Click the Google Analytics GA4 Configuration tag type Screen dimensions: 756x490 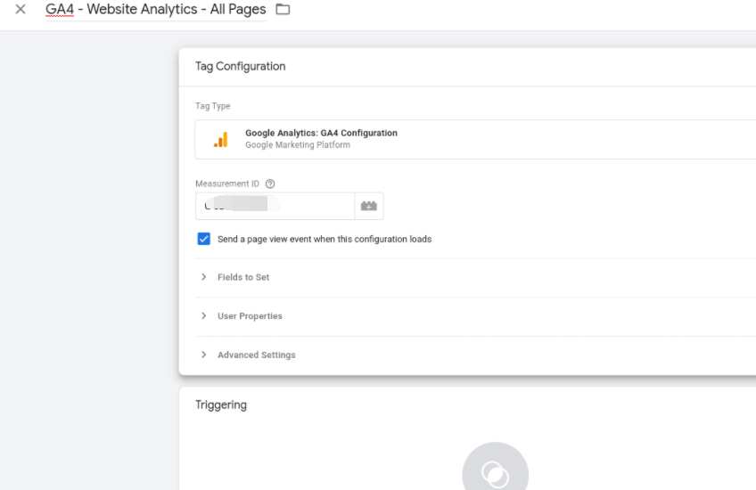click(475, 139)
